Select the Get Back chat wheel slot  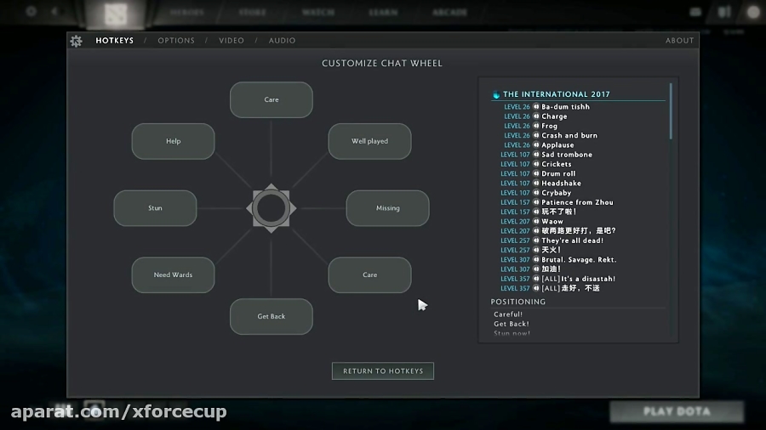(272, 316)
